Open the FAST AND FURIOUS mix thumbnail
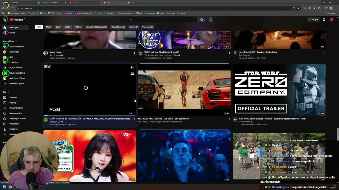The image size is (339, 190). click(x=184, y=90)
